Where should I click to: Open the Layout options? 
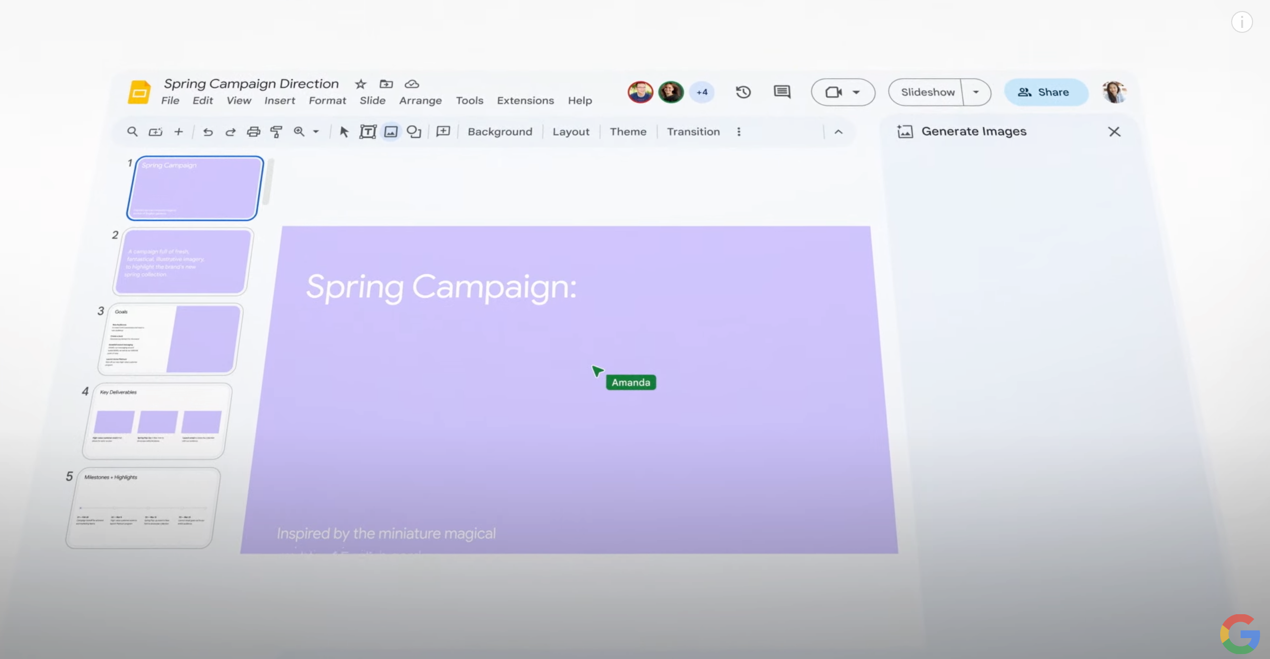coord(571,132)
